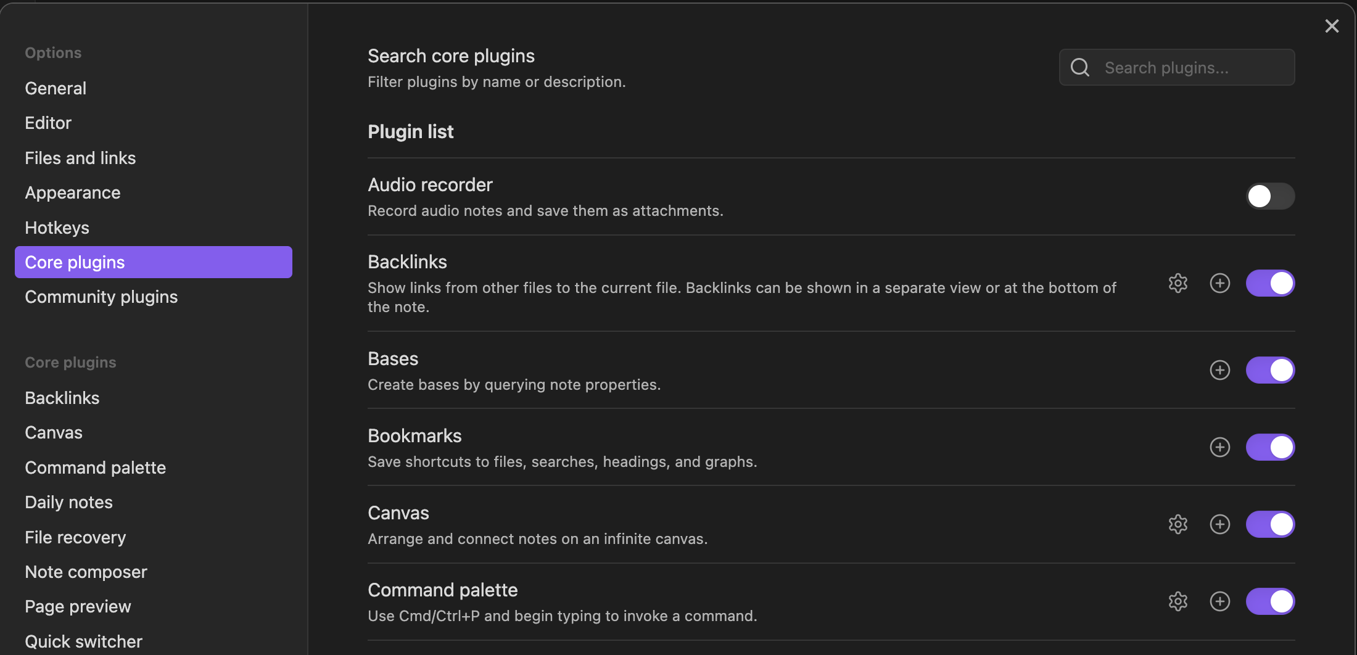Viewport: 1357px width, 655px height.
Task: Disable the Backlinks plugin
Action: (1269, 283)
